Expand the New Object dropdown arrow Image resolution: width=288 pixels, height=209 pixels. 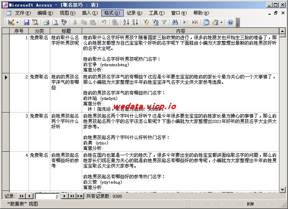[x=221, y=22]
